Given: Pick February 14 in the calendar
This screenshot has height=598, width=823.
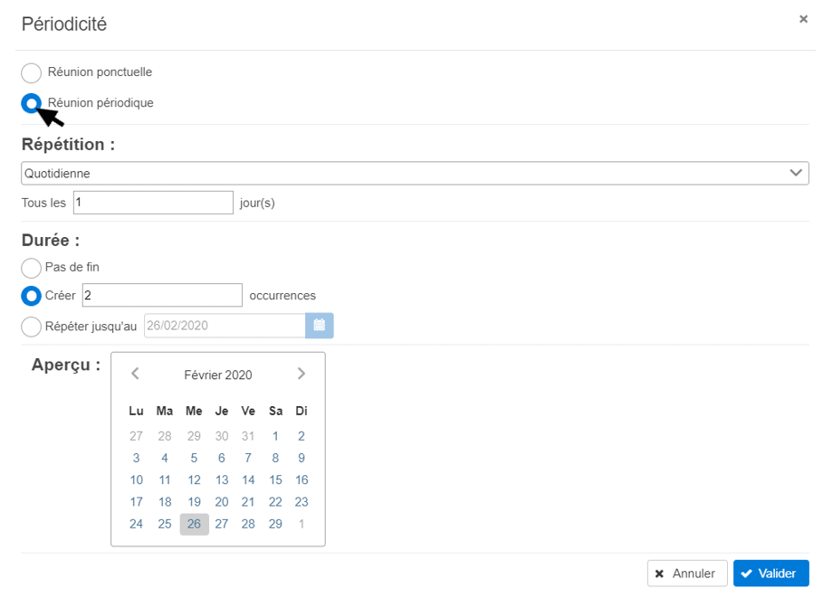Looking at the screenshot, I should (248, 480).
